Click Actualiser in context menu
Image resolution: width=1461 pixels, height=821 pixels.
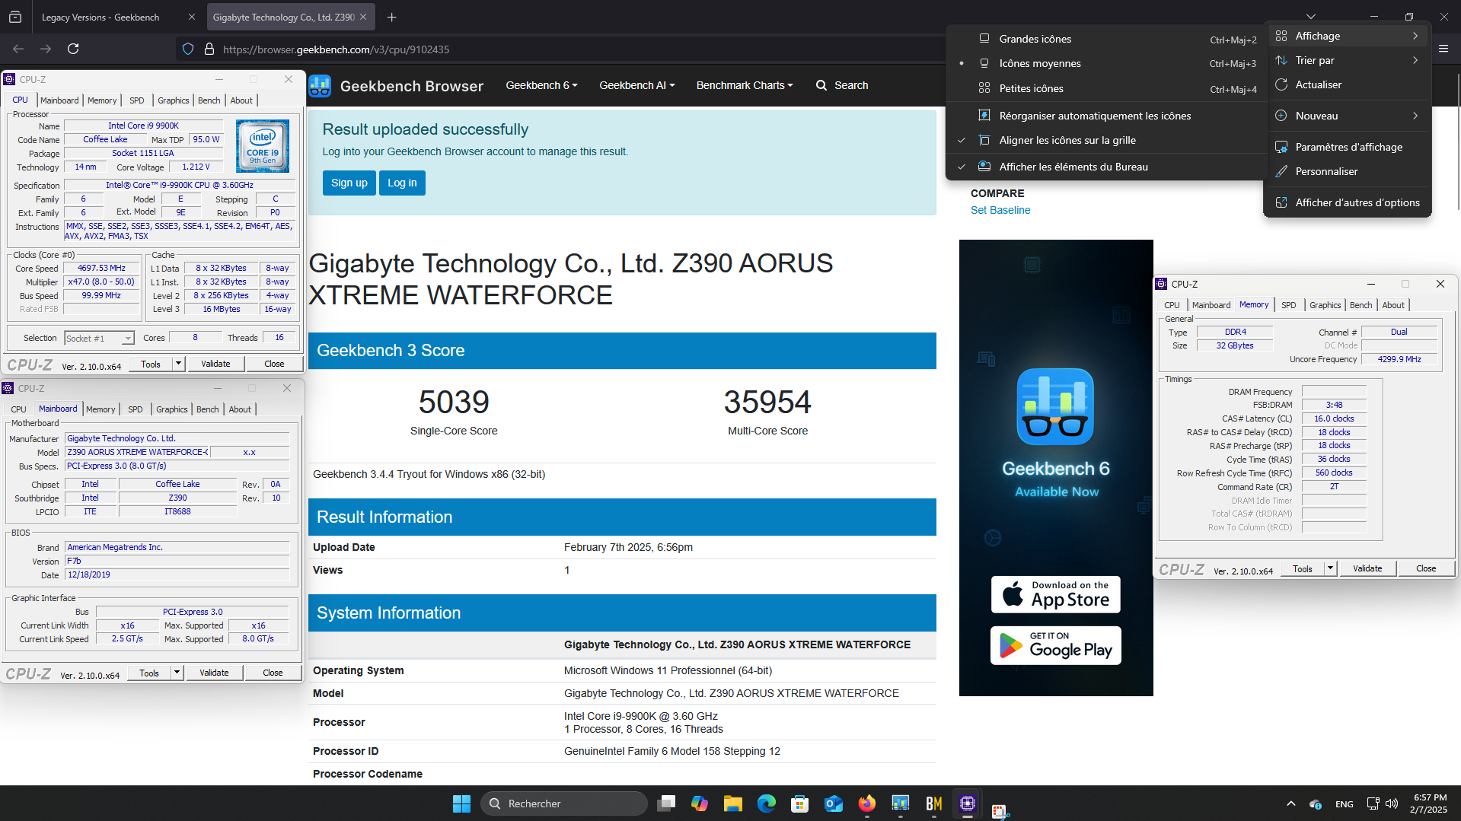(1348, 84)
